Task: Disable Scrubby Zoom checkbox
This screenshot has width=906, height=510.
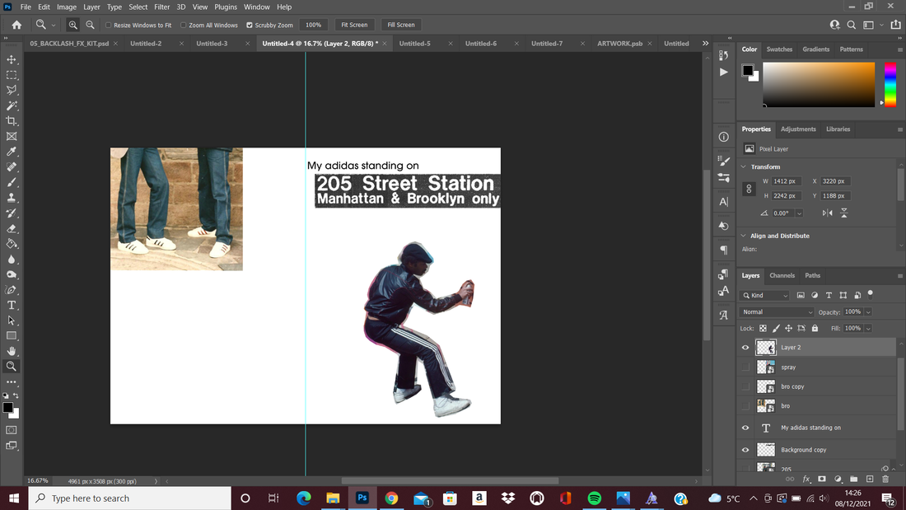Action: [250, 25]
